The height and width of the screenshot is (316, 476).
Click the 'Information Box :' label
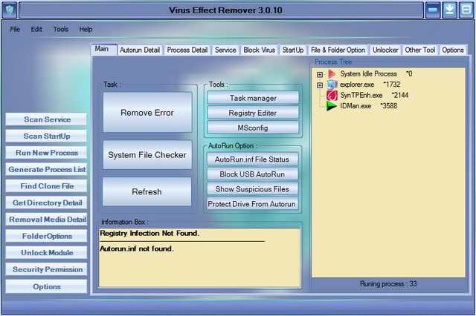click(x=124, y=222)
